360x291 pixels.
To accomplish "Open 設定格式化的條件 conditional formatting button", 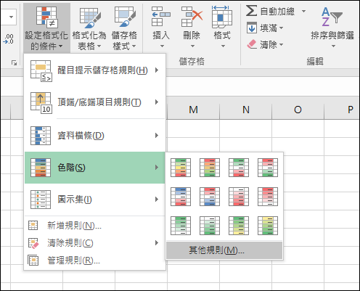I will 46,28.
